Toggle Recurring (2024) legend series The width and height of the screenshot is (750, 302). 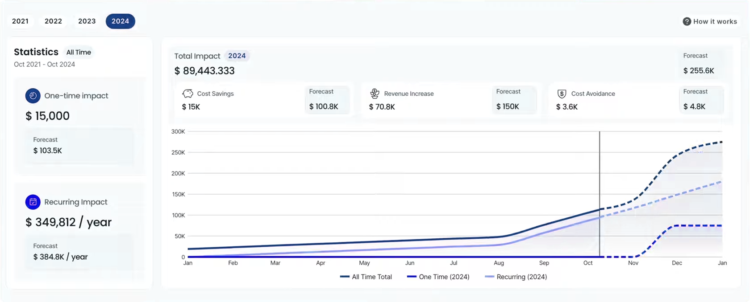(516, 277)
